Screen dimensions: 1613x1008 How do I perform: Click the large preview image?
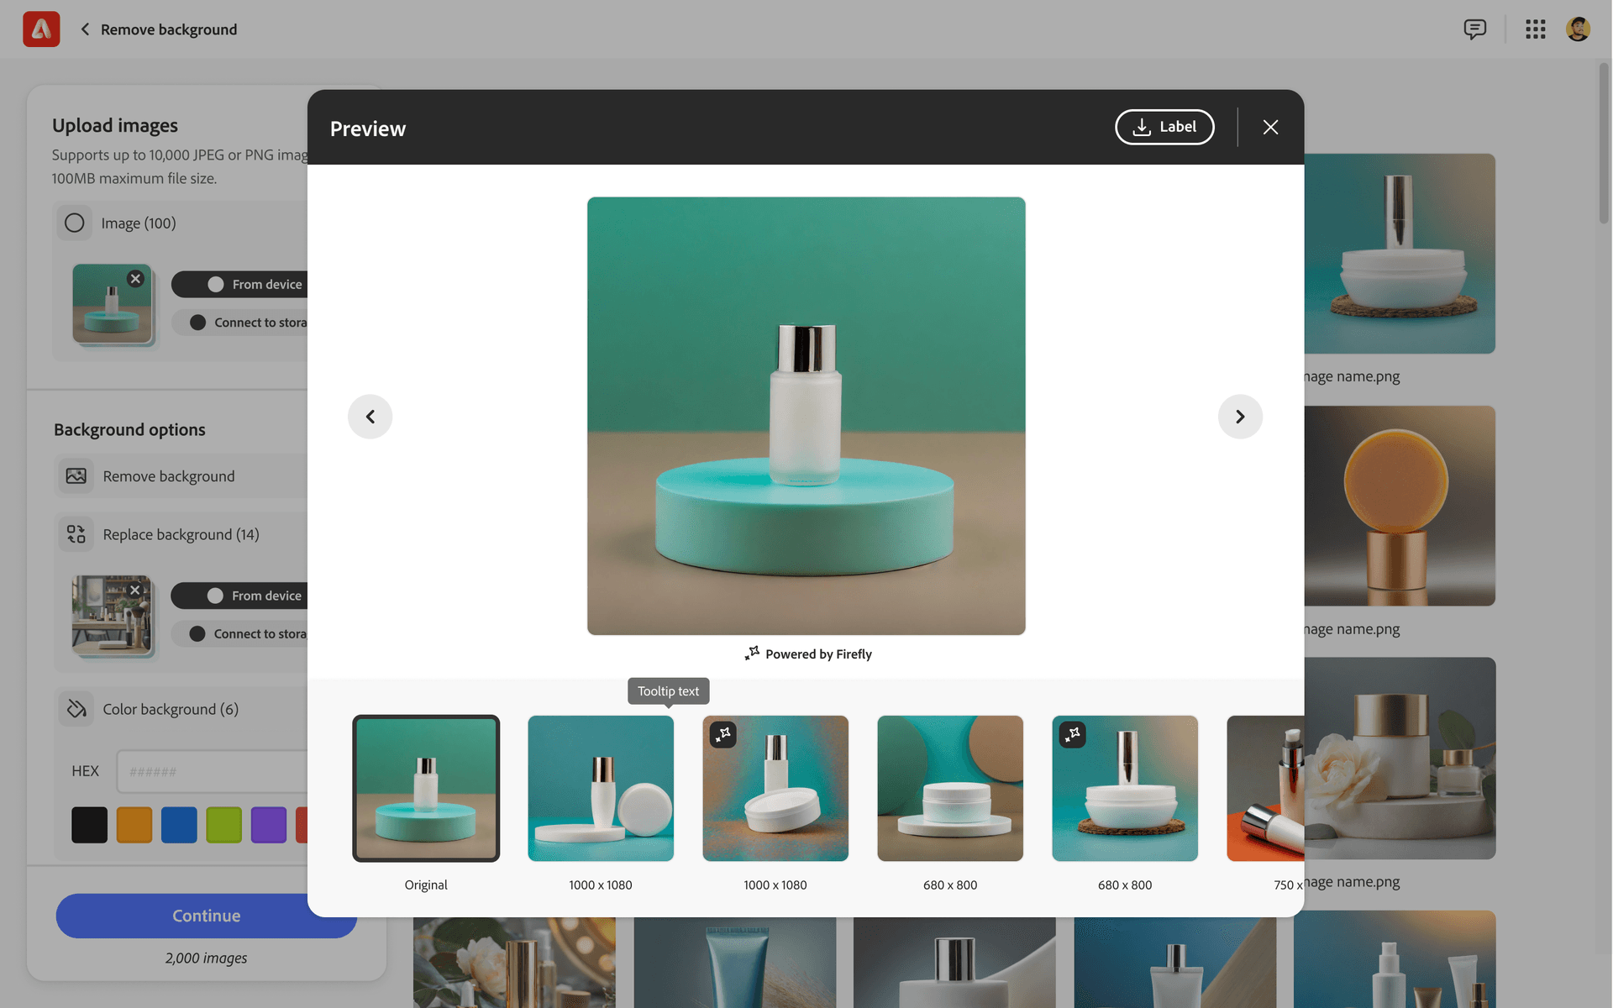tap(806, 416)
